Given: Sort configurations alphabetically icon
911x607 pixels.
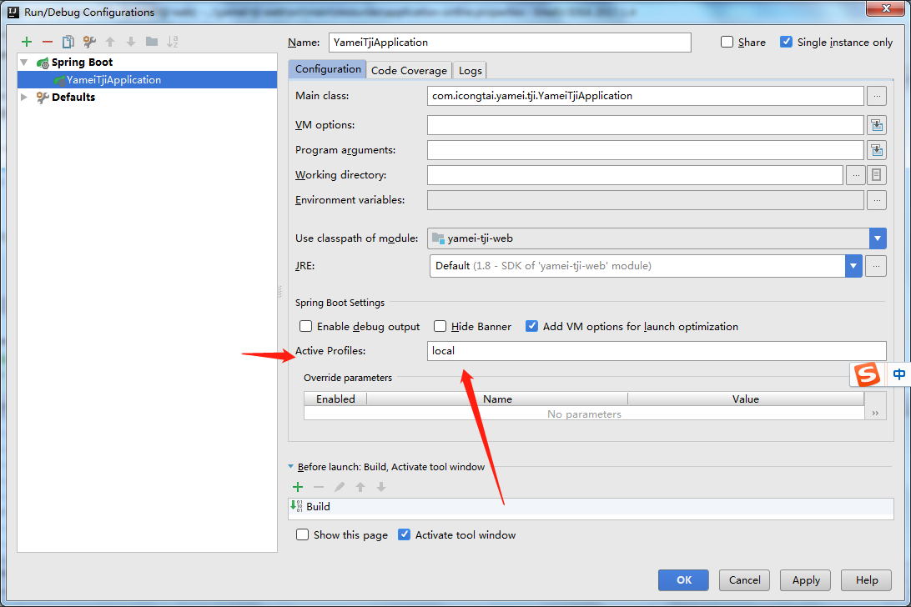Looking at the screenshot, I should [x=173, y=42].
